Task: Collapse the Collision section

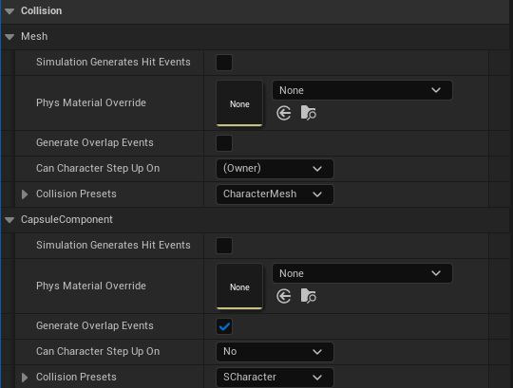Action: click(x=9, y=11)
